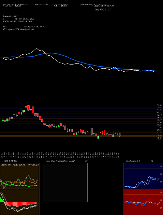Click the last red candlestick on the chart

coord(120,135)
